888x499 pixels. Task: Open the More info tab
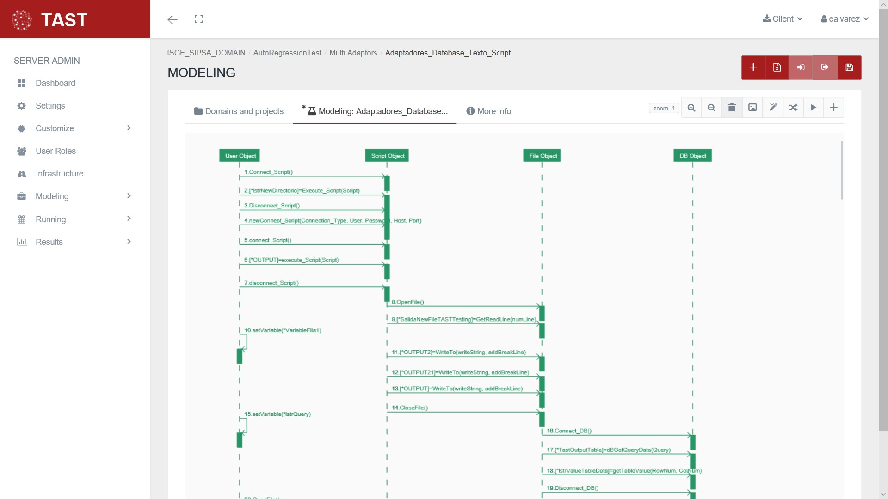[489, 111]
